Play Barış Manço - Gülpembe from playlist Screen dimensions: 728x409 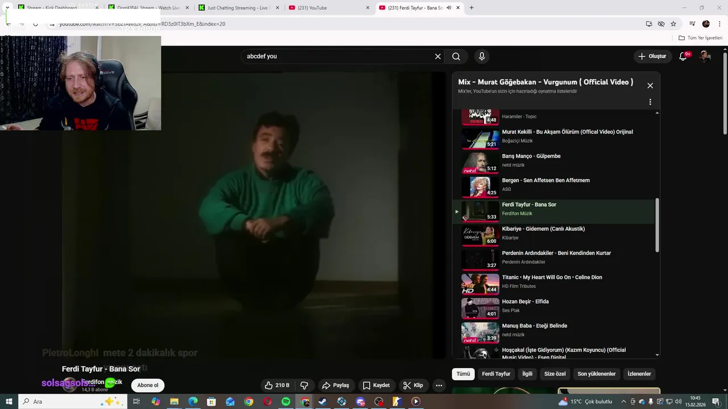(555, 163)
